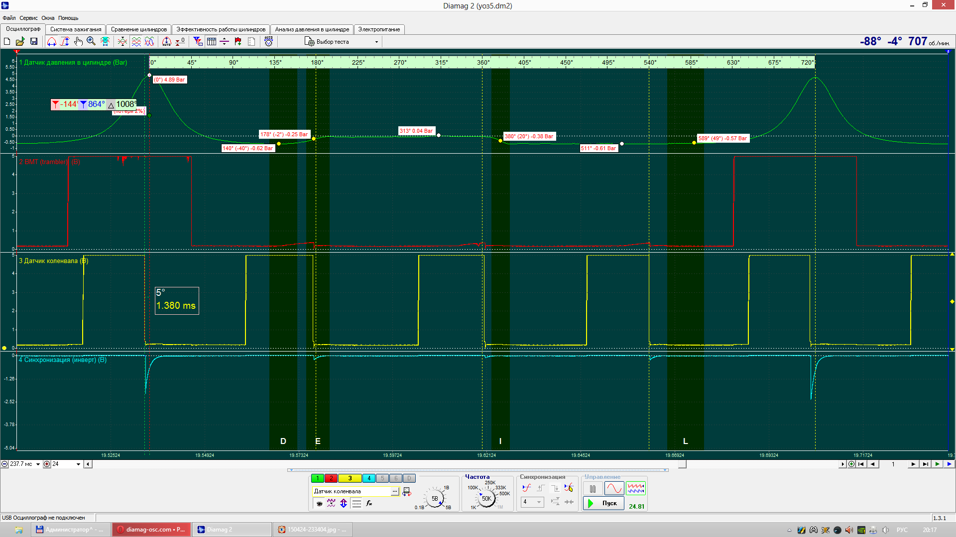The width and height of the screenshot is (956, 537).
Task: Adjust the 5В voltage range knob
Action: click(435, 498)
